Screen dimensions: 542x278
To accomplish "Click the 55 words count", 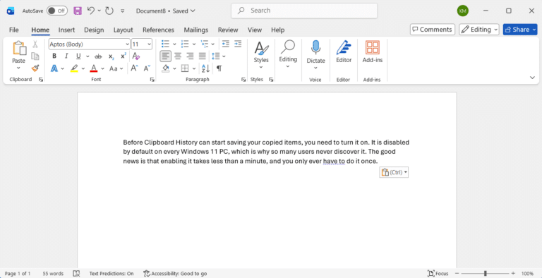I will tap(53, 274).
